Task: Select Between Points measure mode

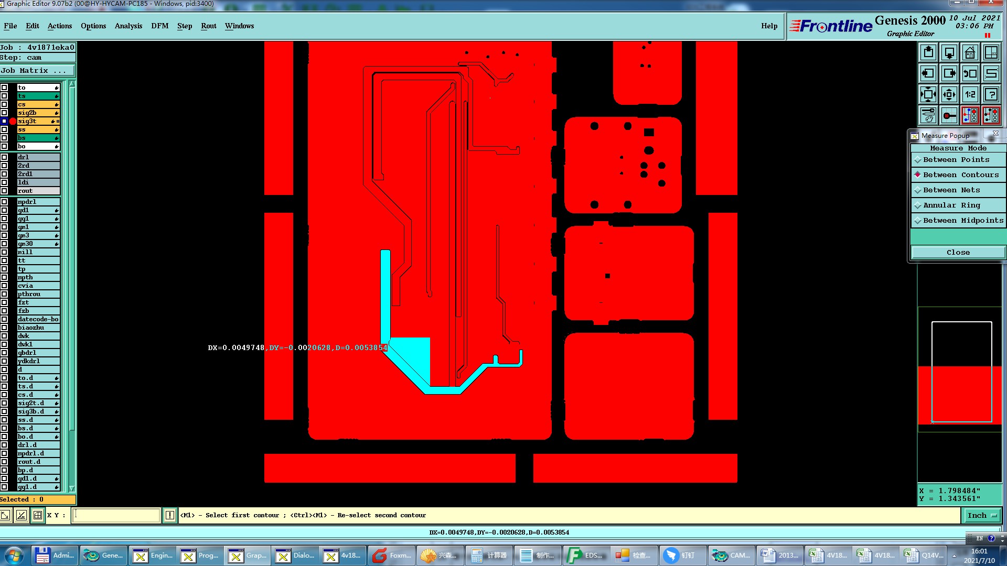Action: (958, 160)
